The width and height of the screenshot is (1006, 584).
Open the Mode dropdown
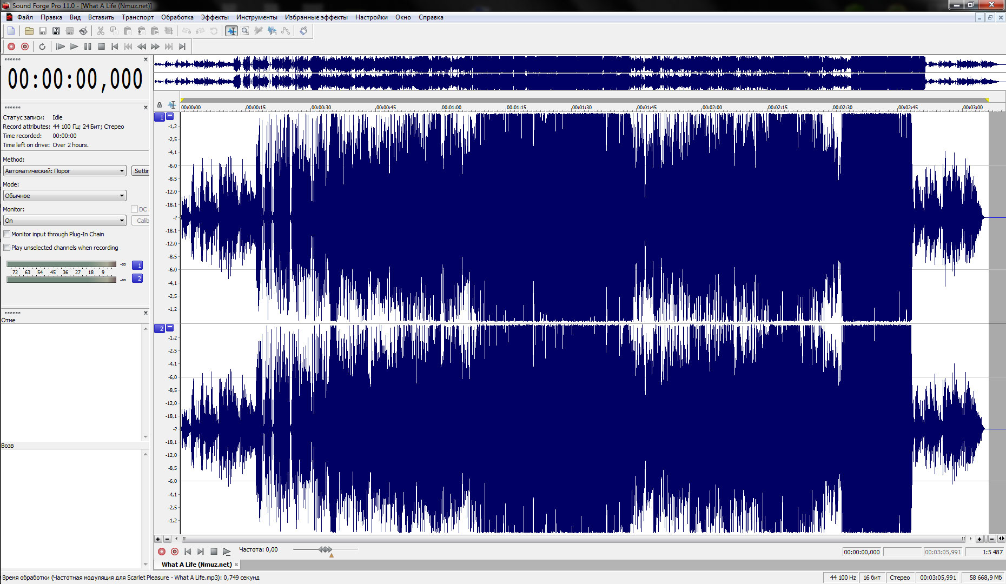(x=65, y=196)
